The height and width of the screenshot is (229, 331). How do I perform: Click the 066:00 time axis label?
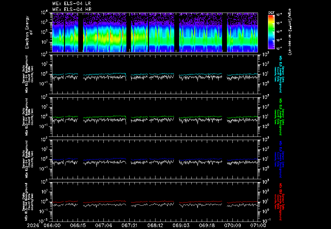coord(52,225)
